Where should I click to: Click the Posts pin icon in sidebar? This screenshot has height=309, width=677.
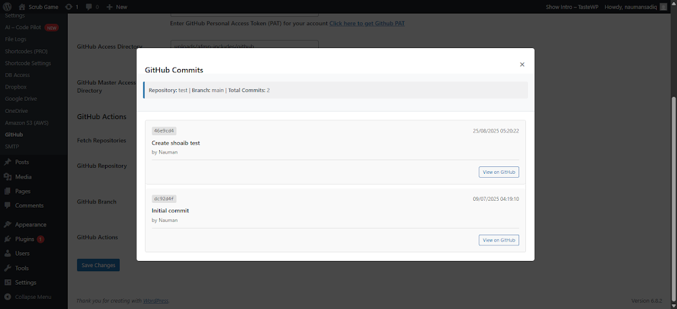tap(7, 162)
